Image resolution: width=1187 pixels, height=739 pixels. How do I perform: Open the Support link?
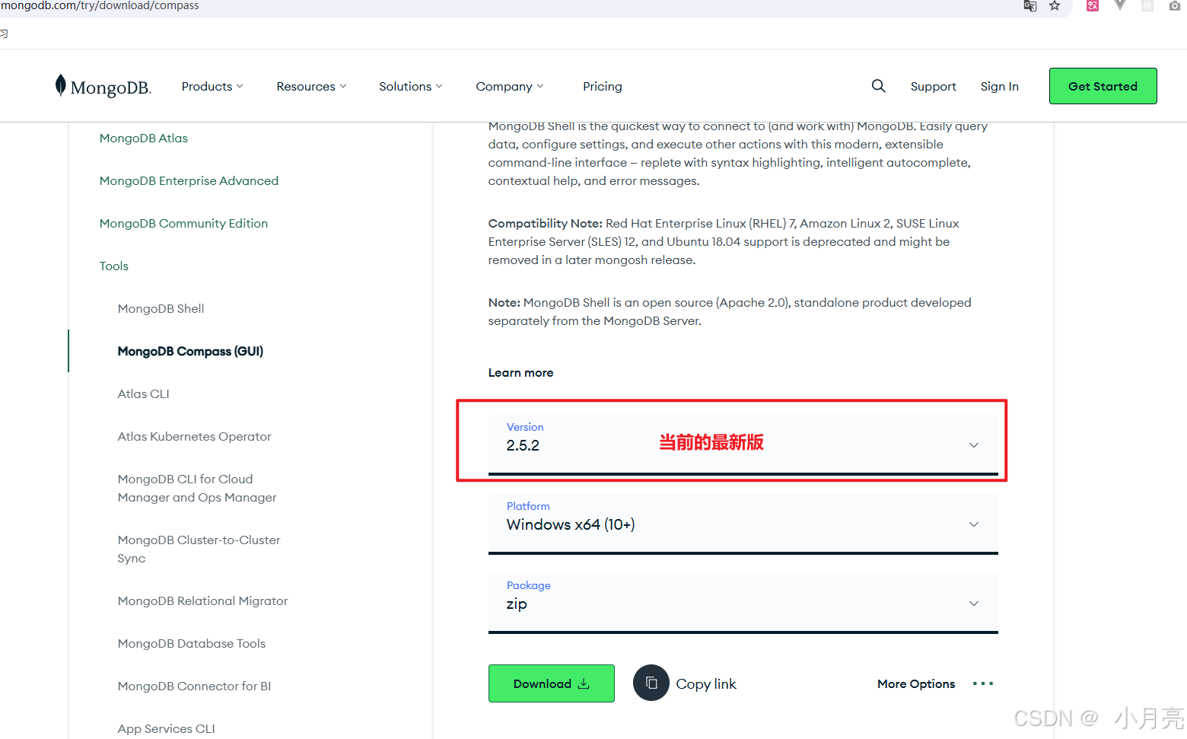tap(934, 86)
